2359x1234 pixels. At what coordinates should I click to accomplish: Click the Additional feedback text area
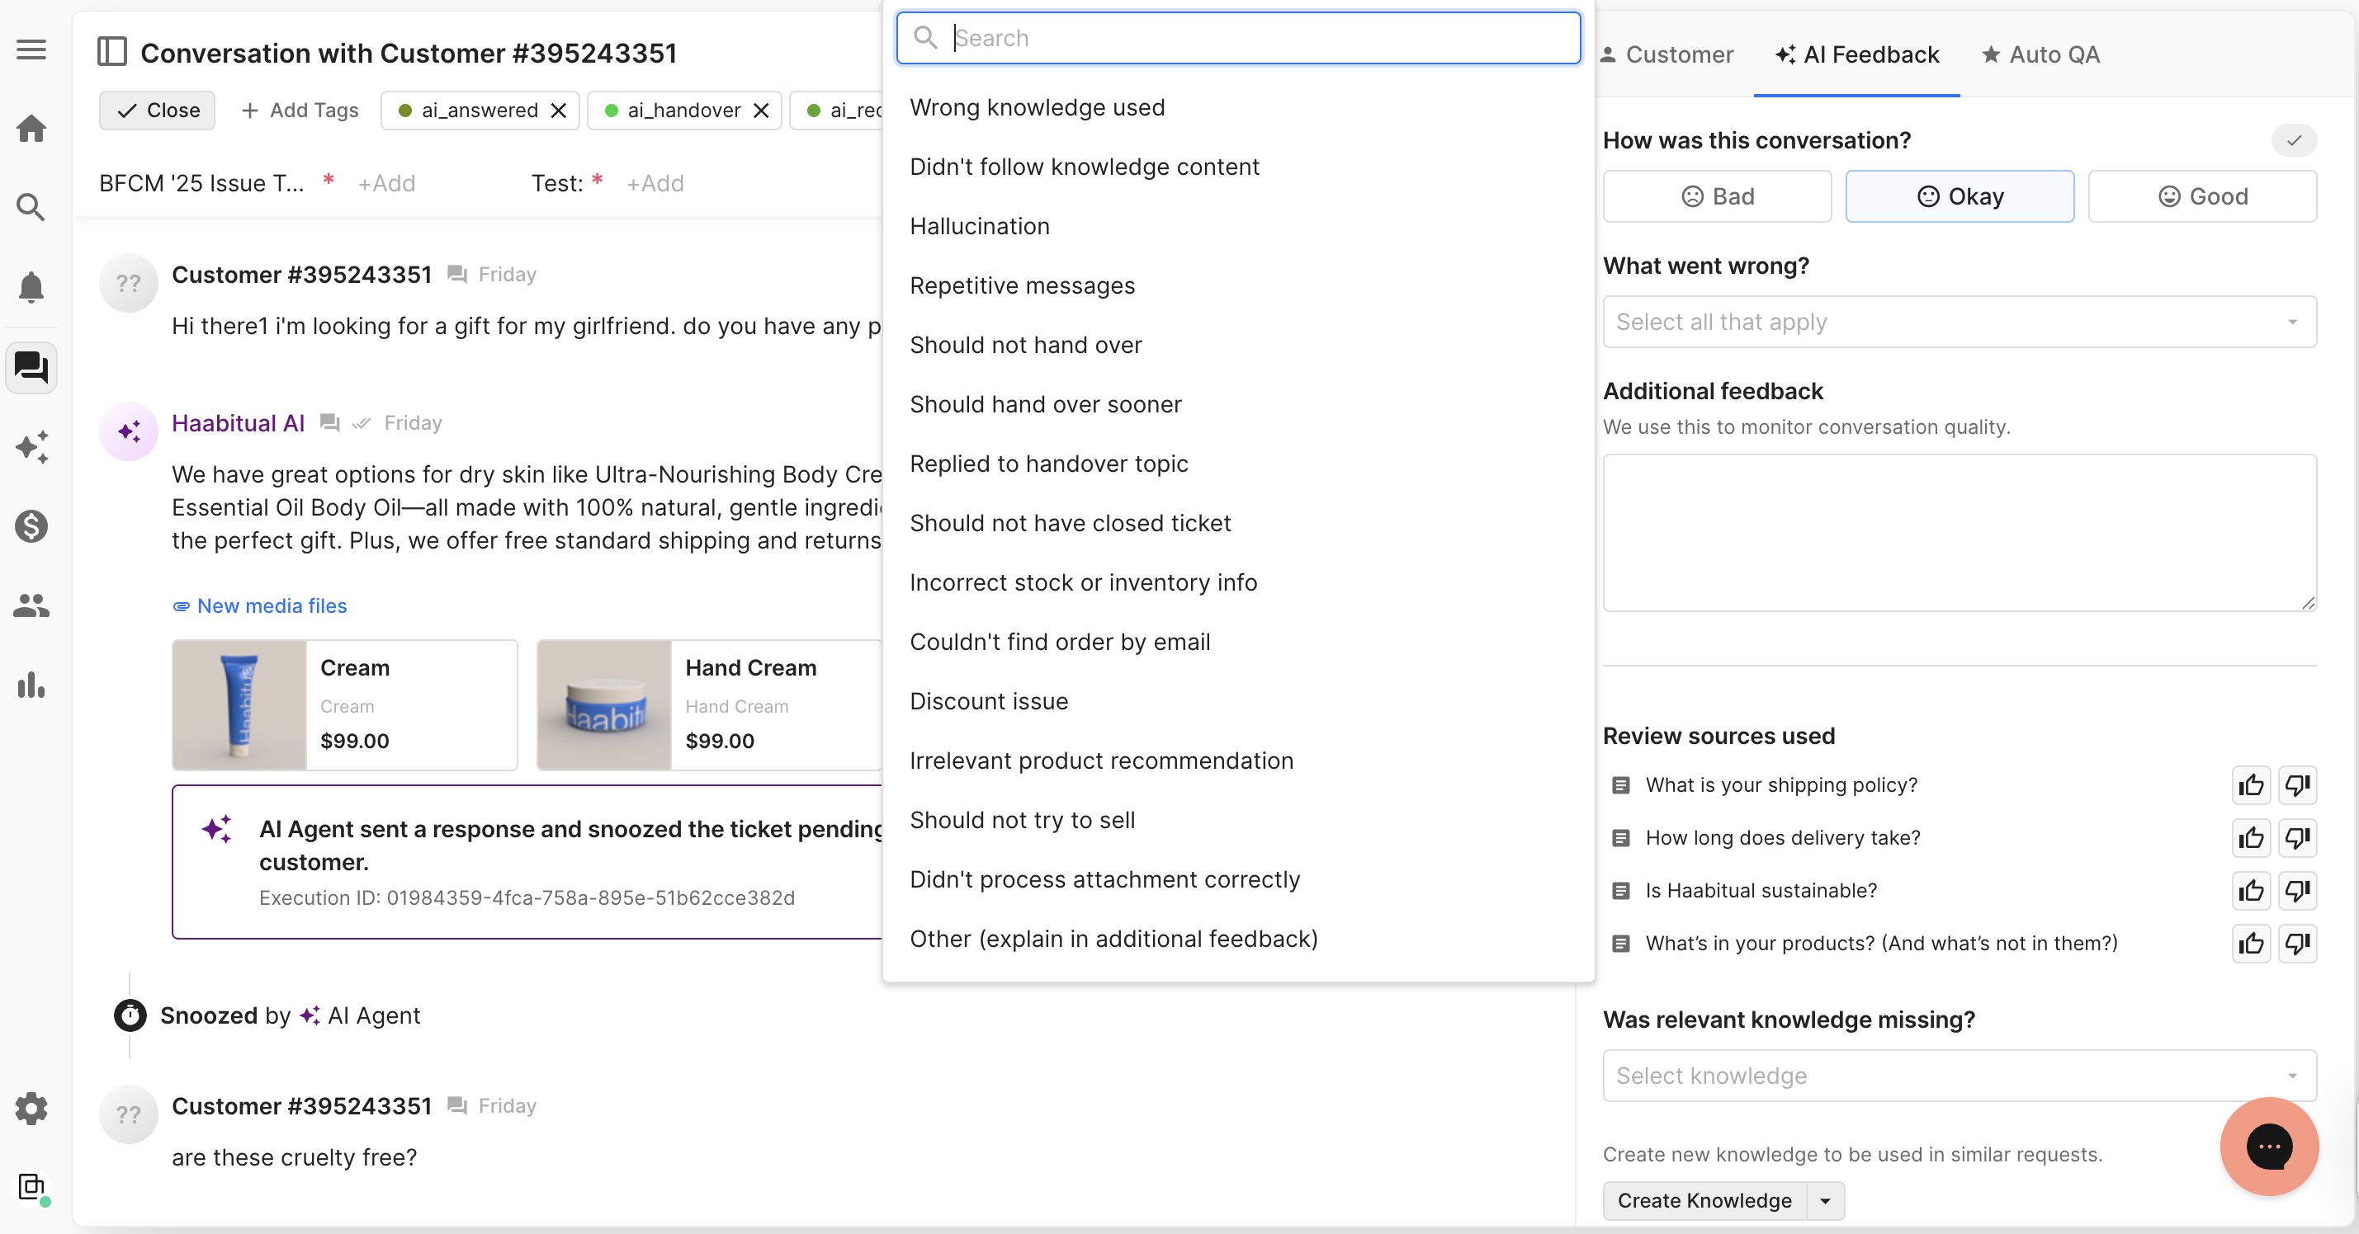coord(1960,533)
